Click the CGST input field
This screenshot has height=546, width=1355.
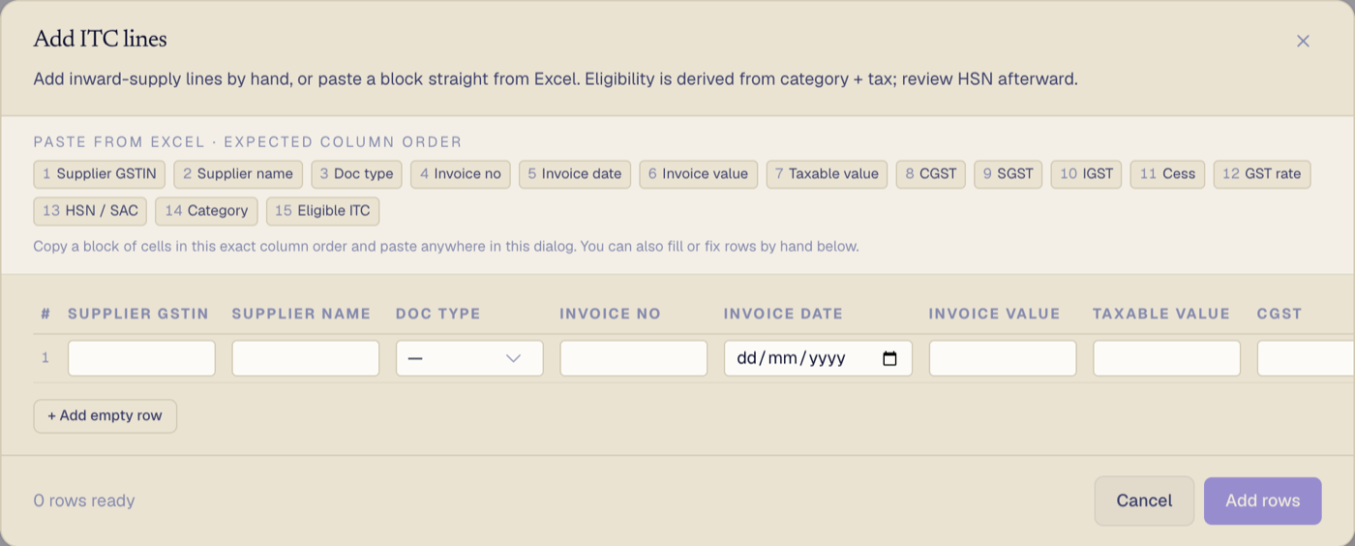pyautogui.click(x=1306, y=358)
